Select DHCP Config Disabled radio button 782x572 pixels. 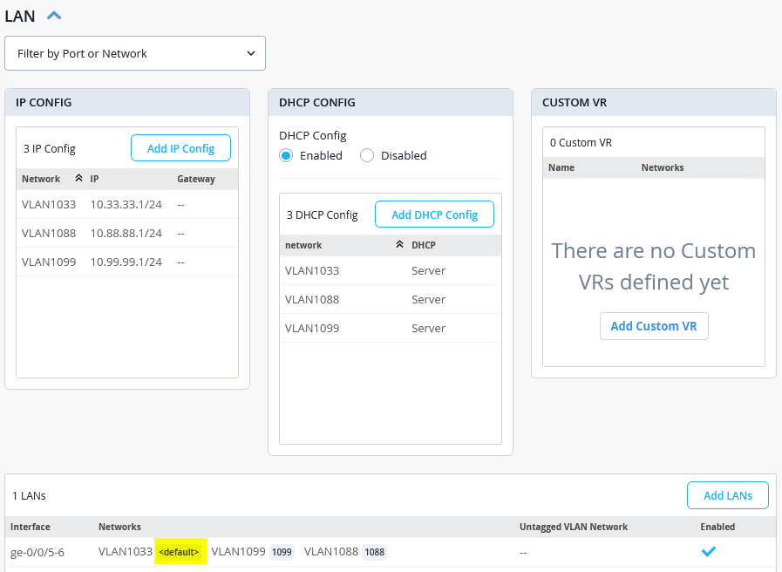(367, 155)
